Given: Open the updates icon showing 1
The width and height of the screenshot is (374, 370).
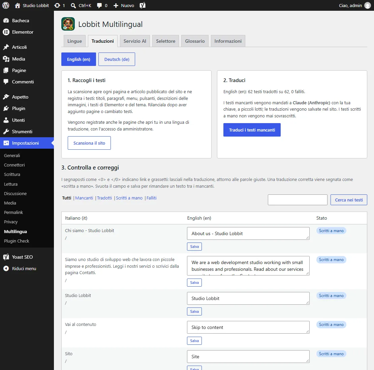Looking at the screenshot, I should pyautogui.click(x=60, y=5).
